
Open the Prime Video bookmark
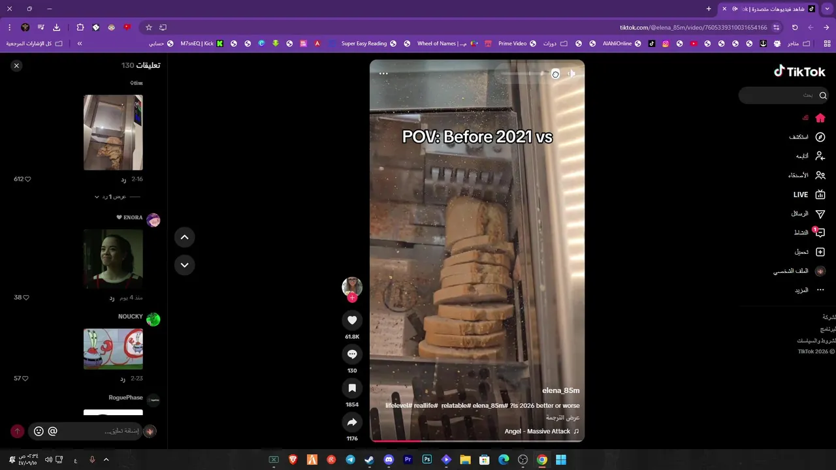pos(517,44)
